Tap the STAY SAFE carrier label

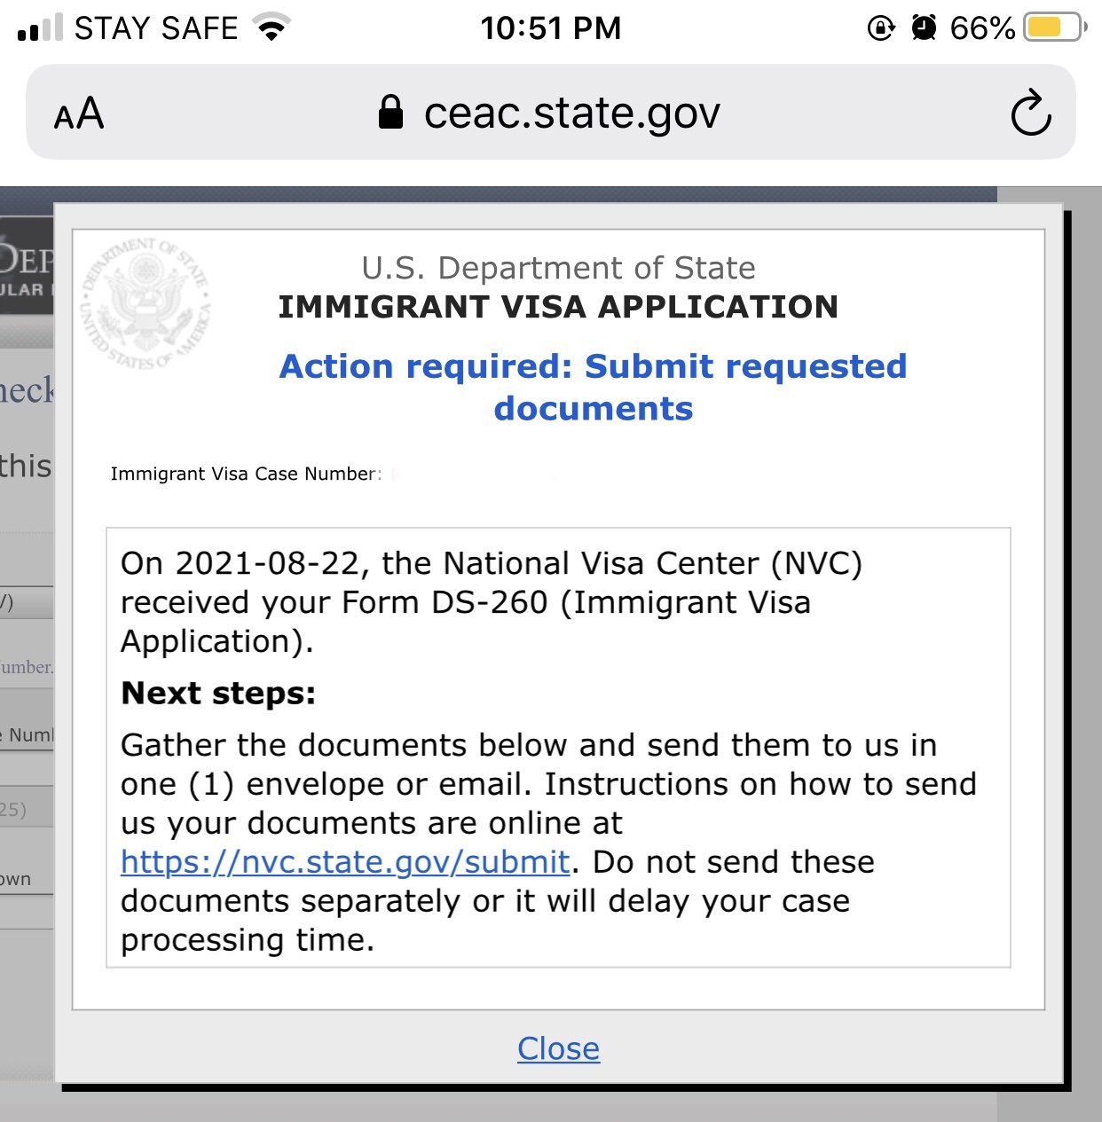click(156, 28)
